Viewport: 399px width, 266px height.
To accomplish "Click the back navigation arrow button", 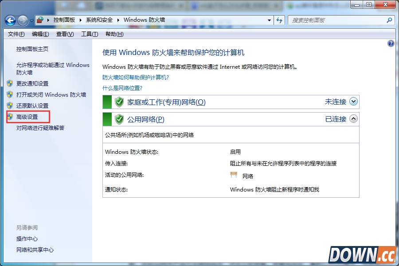I will point(11,20).
